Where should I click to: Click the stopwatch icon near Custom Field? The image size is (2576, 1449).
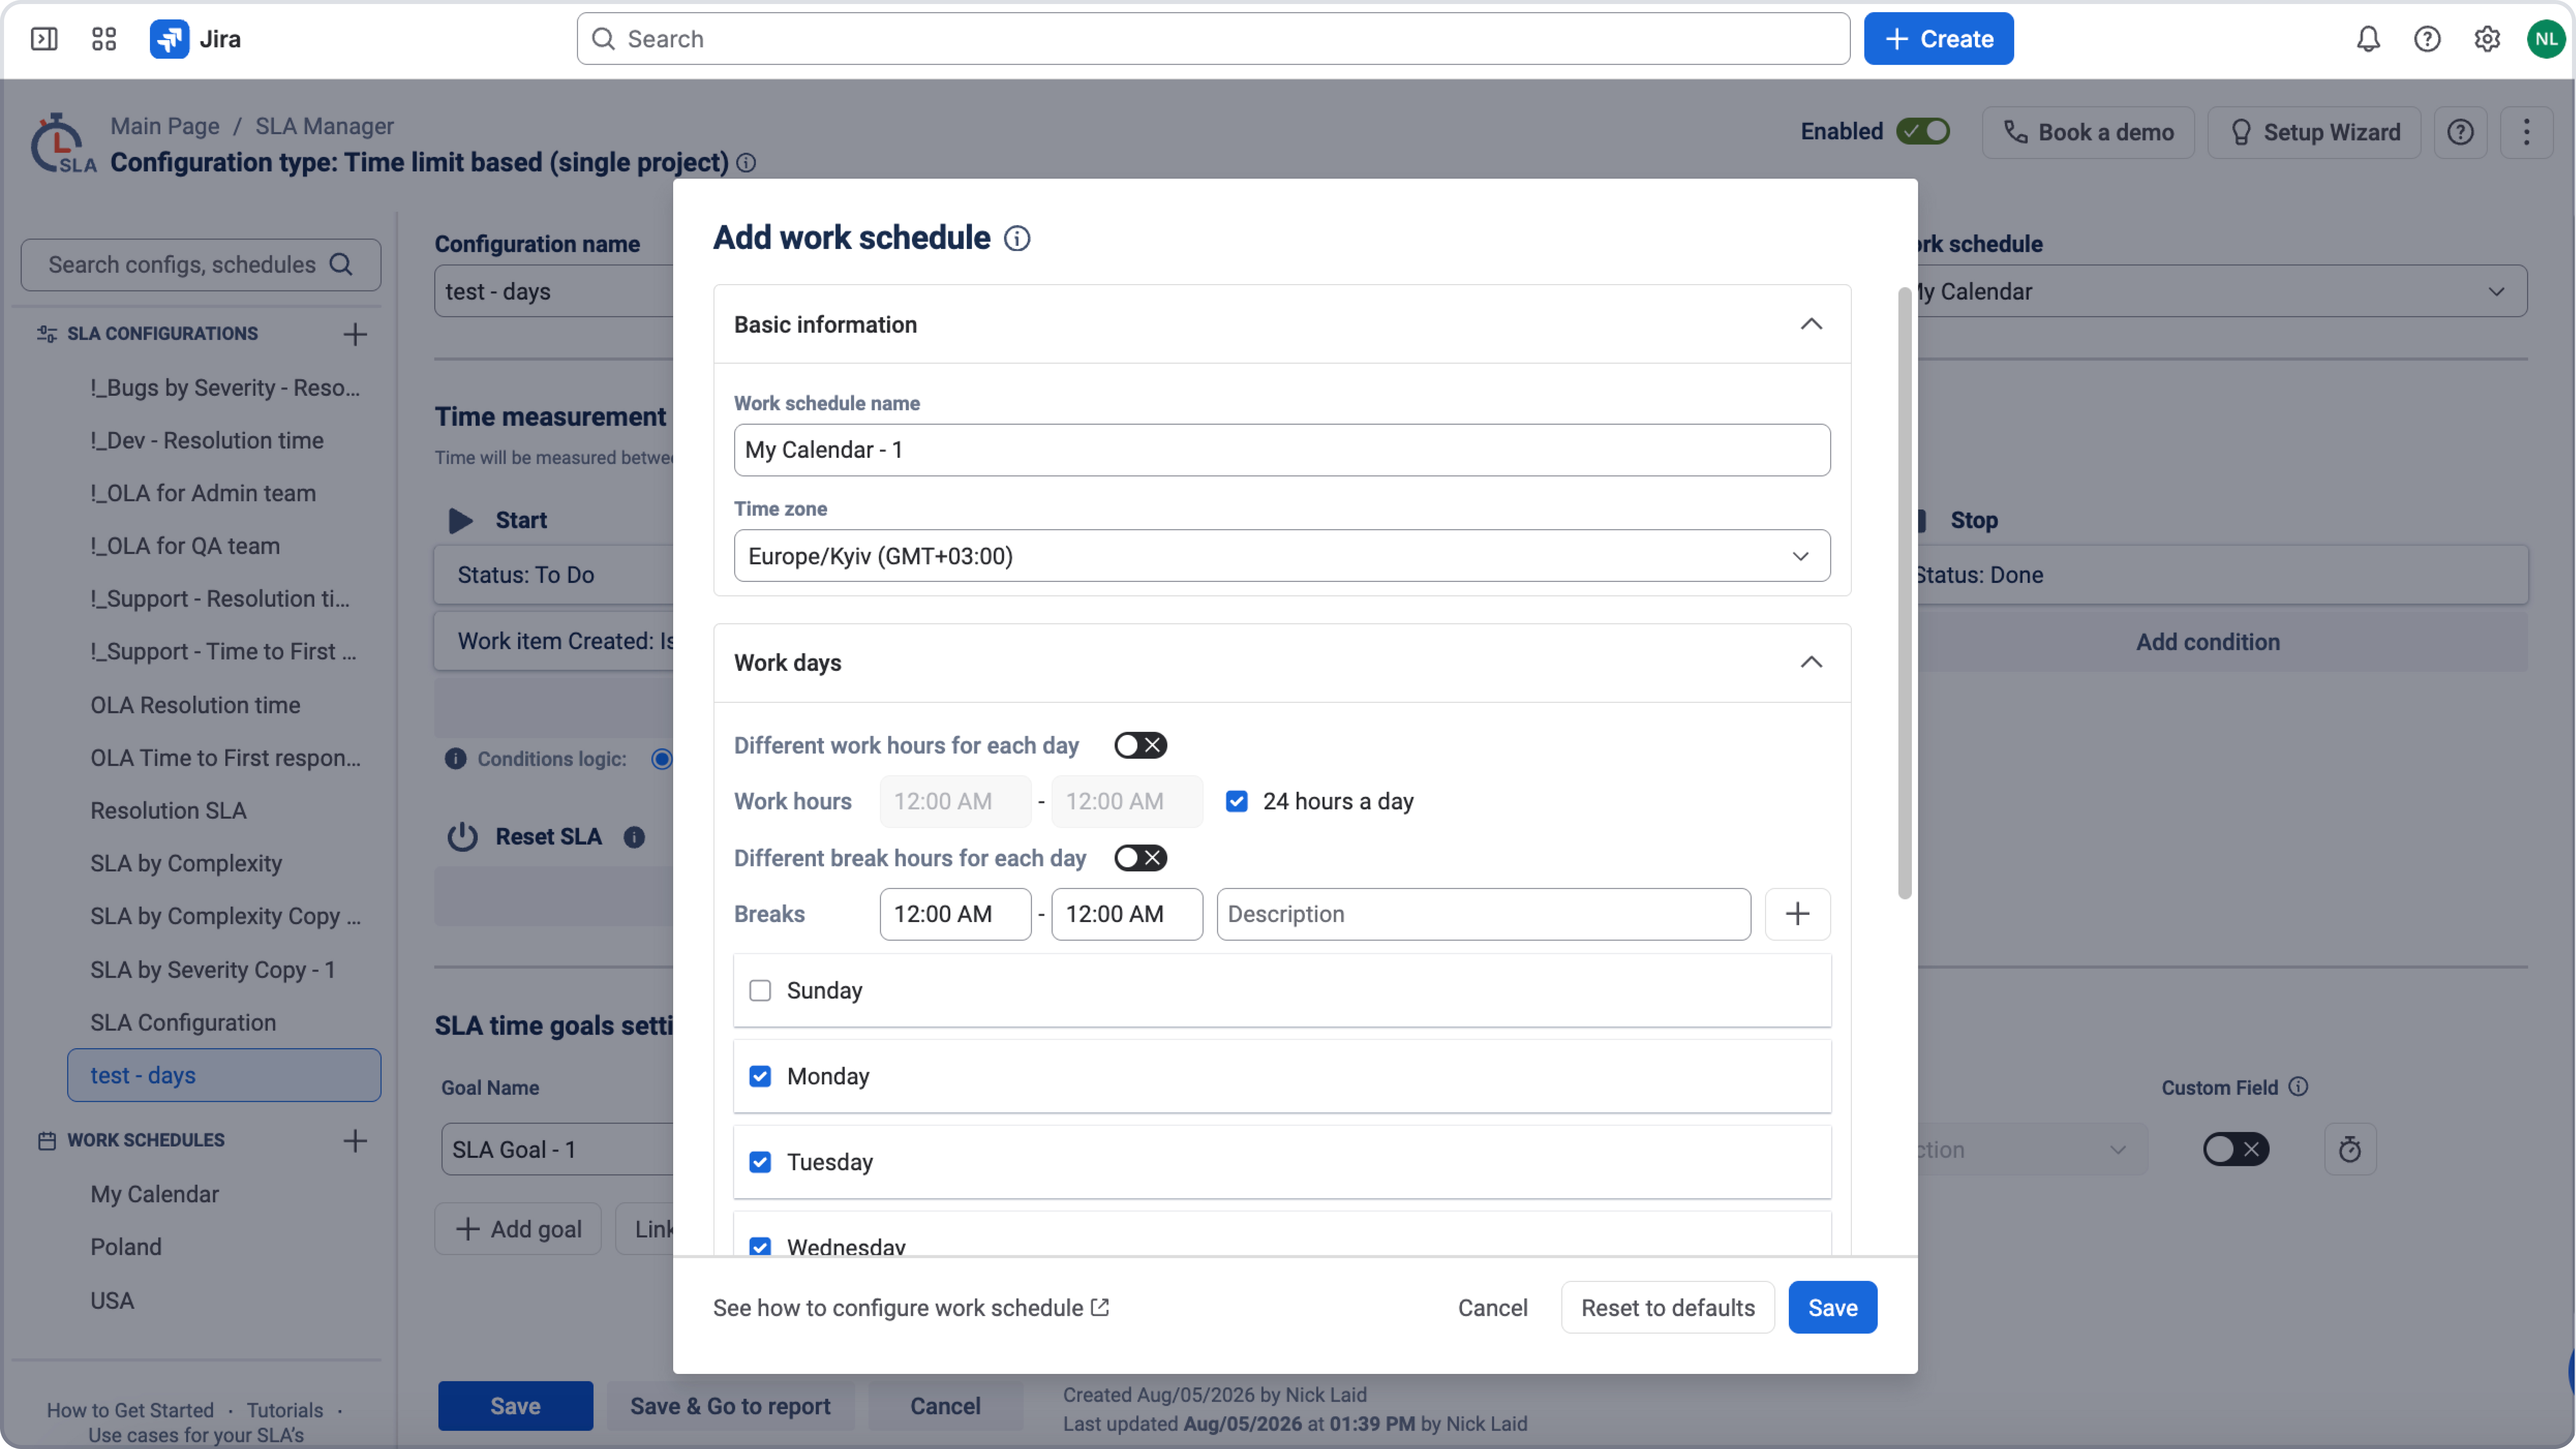[x=2350, y=1149]
